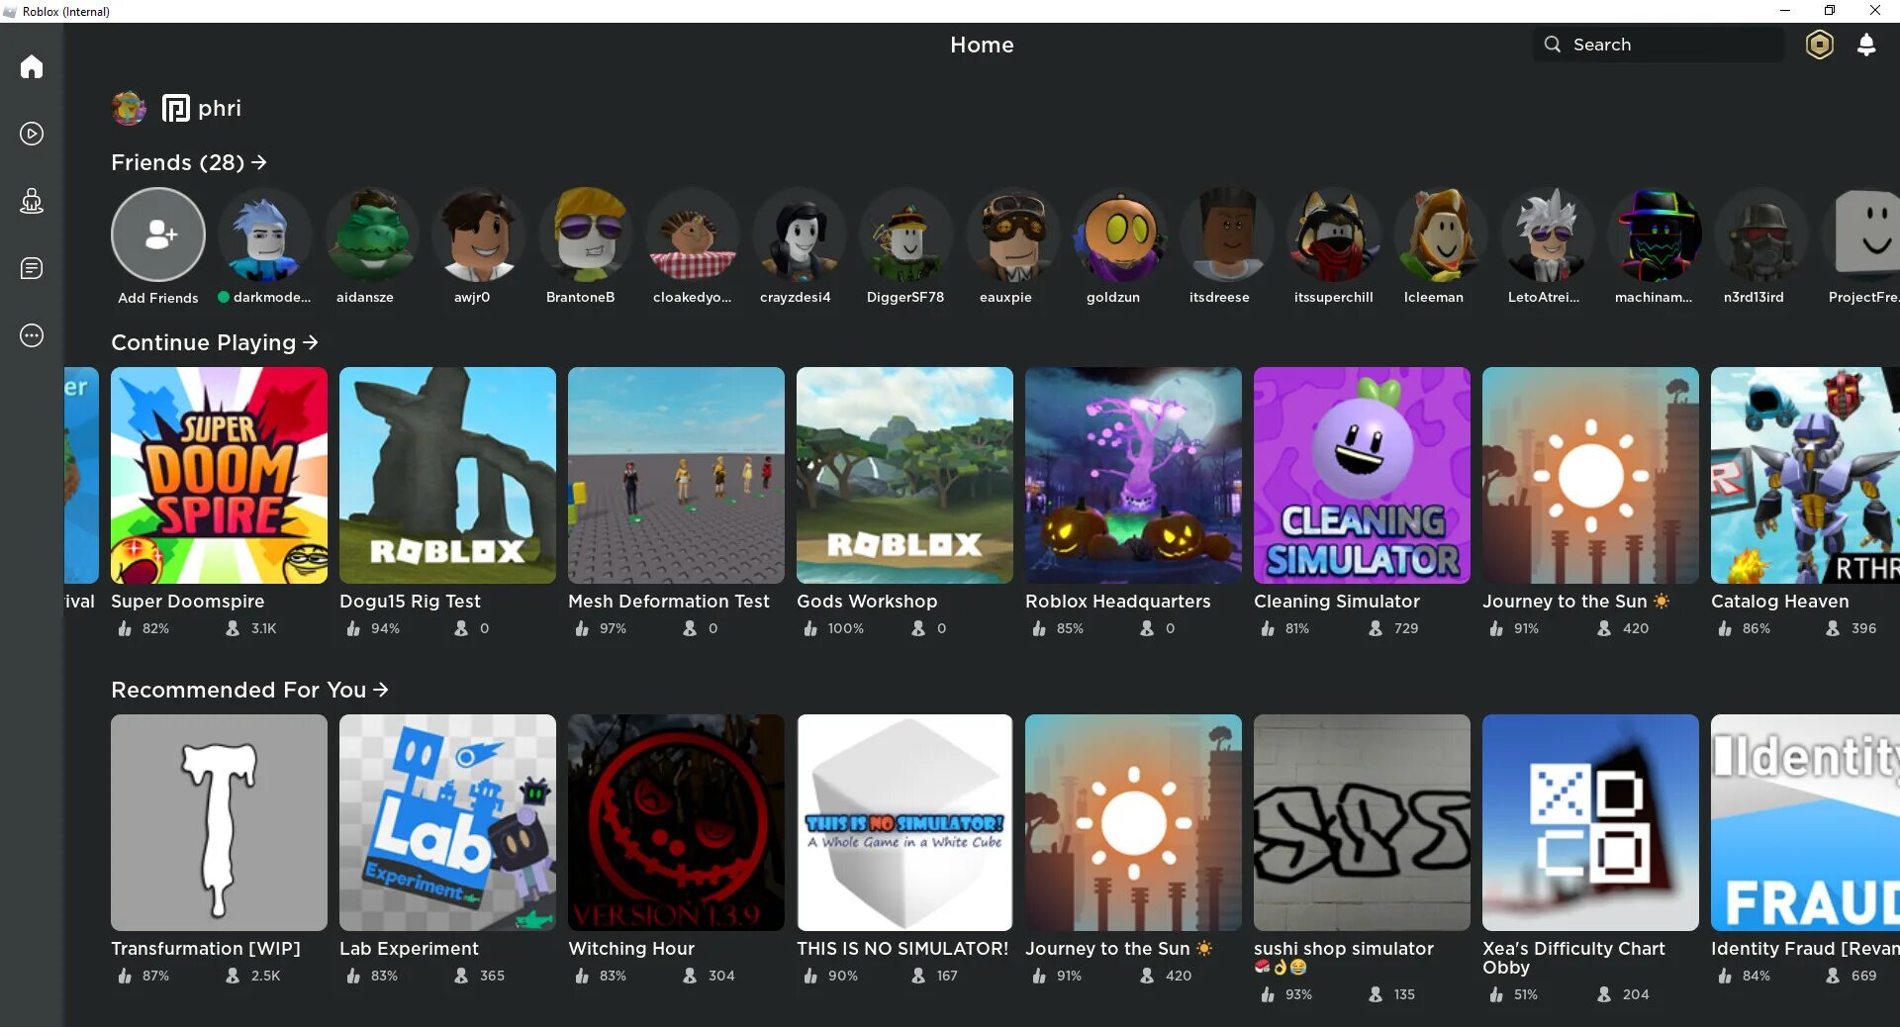Click the 100% rating under Gods Workshop

pyautogui.click(x=846, y=628)
